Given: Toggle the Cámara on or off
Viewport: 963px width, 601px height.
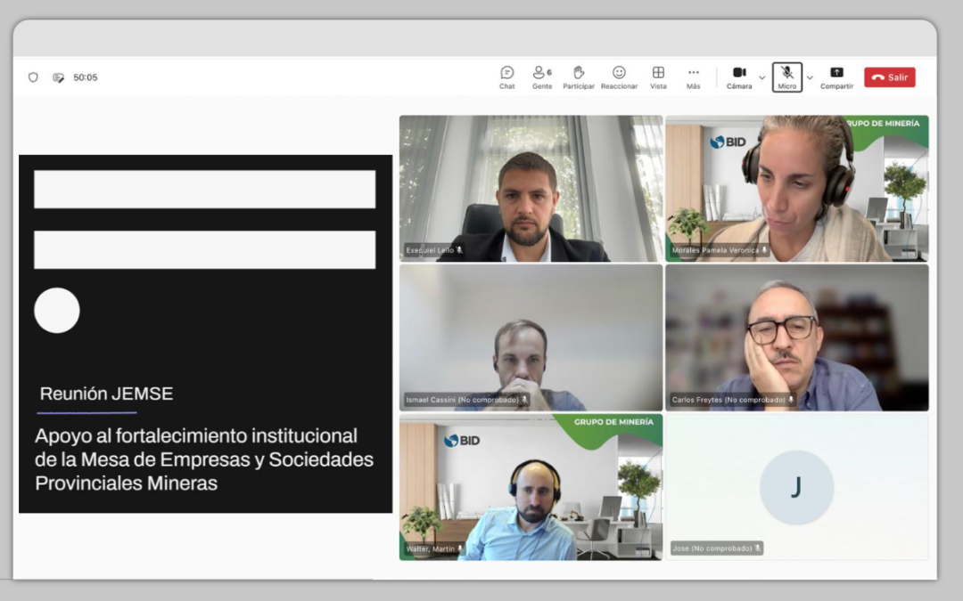Looking at the screenshot, I should (738, 77).
